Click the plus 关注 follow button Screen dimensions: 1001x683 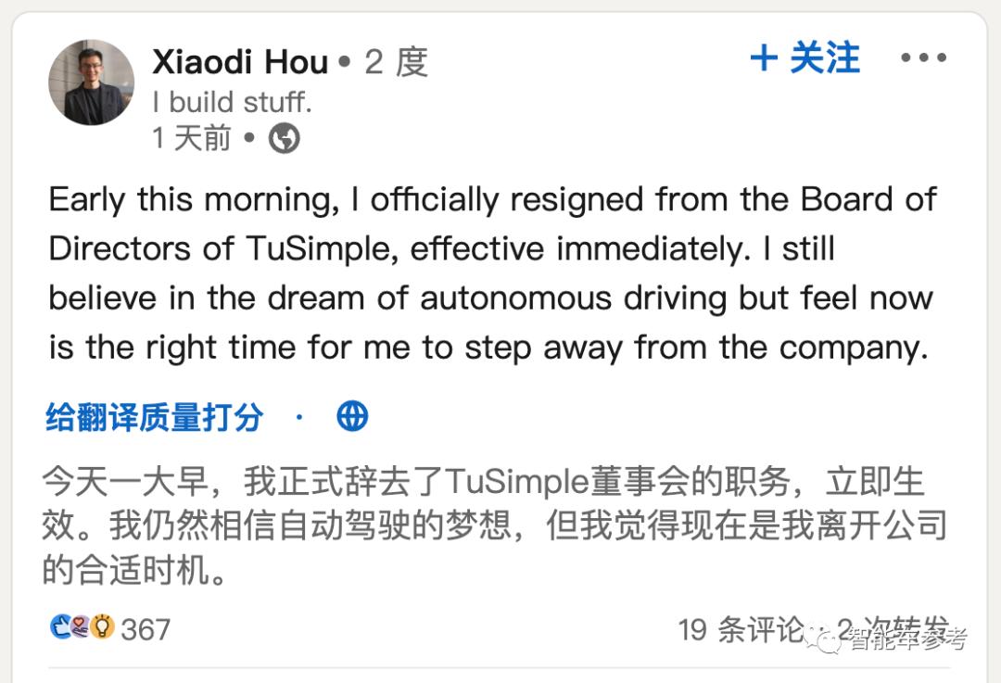[x=805, y=59]
